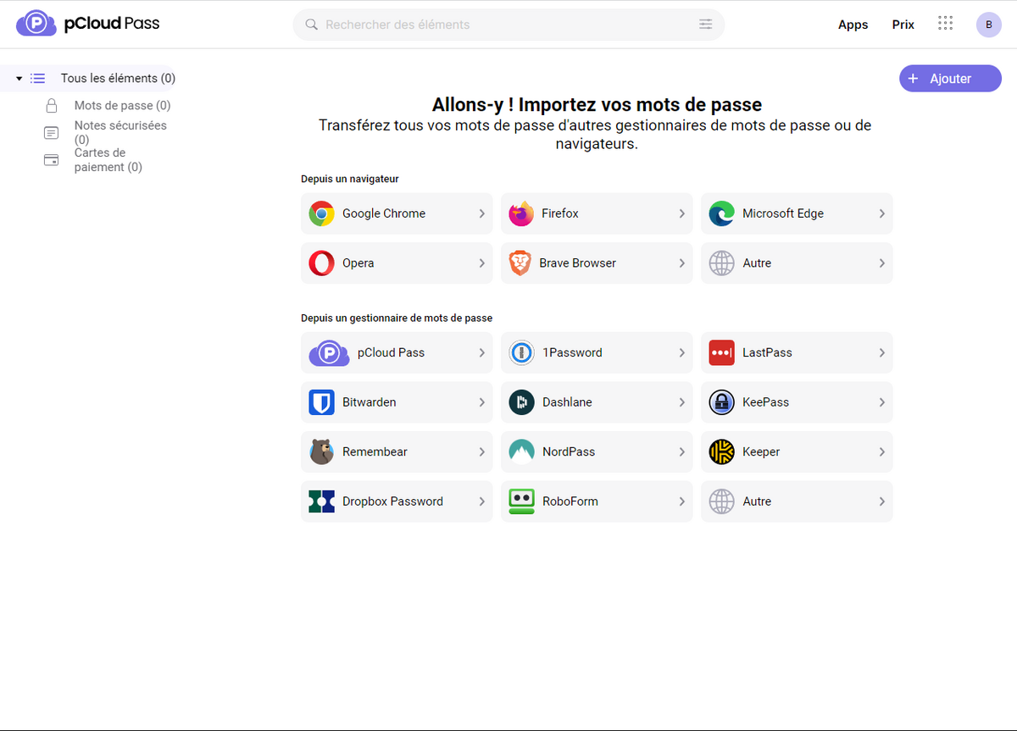Click chevron on Keeper row

tap(881, 451)
